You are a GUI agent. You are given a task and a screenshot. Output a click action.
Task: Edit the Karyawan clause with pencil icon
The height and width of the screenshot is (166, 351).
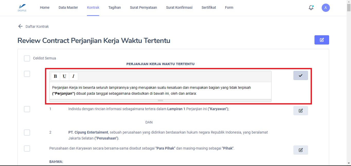(x=300, y=111)
